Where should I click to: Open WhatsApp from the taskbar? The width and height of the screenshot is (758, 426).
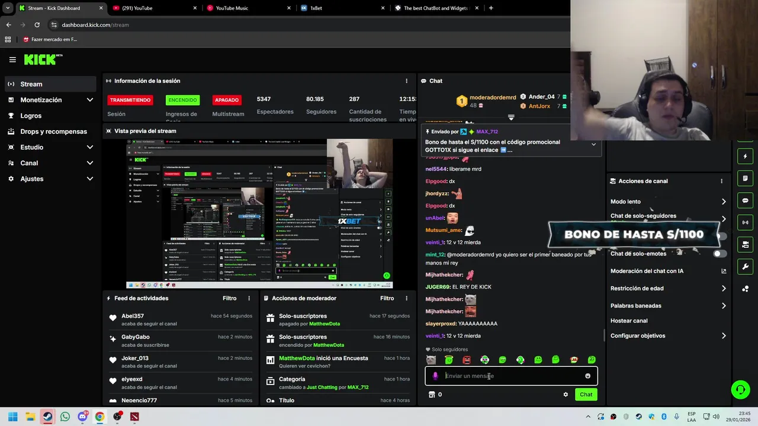point(65,417)
